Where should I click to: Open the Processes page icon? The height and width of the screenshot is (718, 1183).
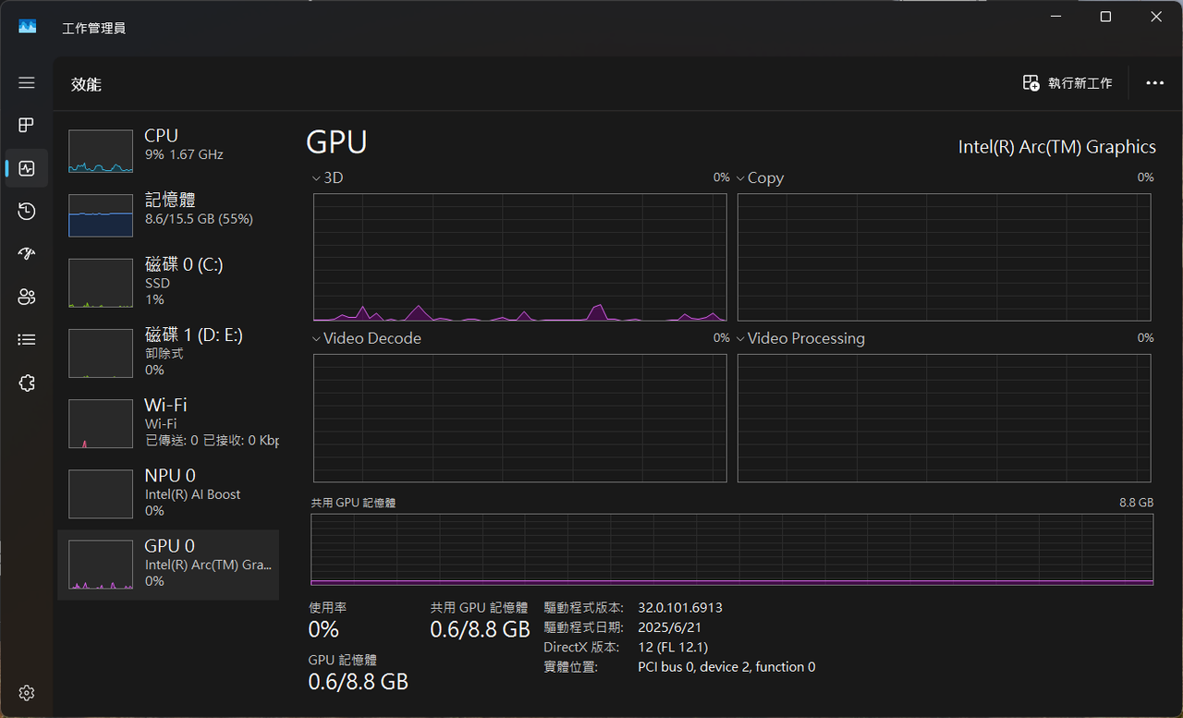27,125
